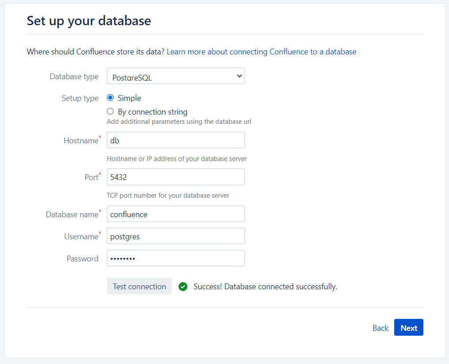Click the Setup type label
Image resolution: width=449 pixels, height=364 pixels.
pyautogui.click(x=80, y=98)
